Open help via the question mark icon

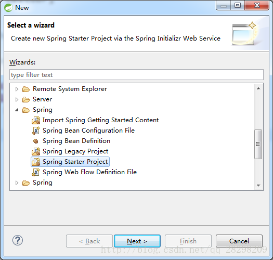click(18, 240)
